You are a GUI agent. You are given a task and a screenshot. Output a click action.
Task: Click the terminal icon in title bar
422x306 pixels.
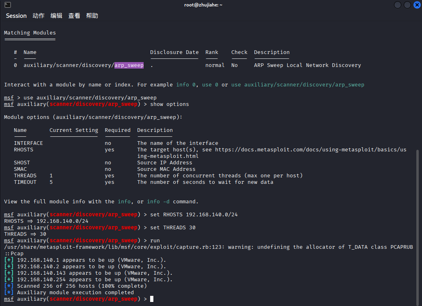[8, 5]
